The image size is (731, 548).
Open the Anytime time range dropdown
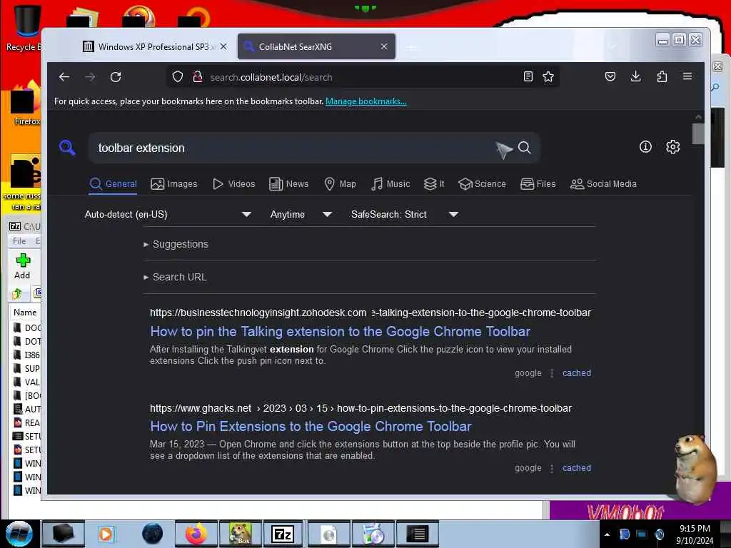pyautogui.click(x=301, y=214)
